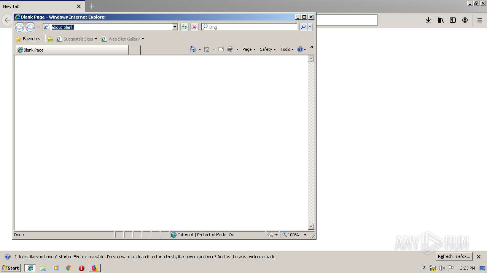The width and height of the screenshot is (487, 273).
Task: Close the Firefox New Tab
Action: 79,6
